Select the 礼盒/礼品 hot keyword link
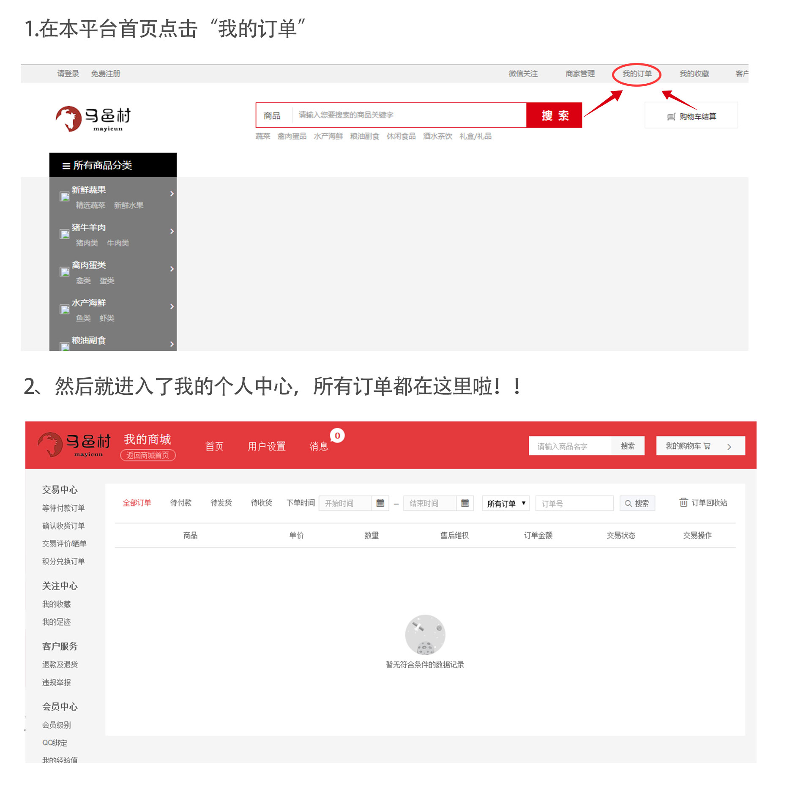The height and width of the screenshot is (790, 787). tap(475, 136)
